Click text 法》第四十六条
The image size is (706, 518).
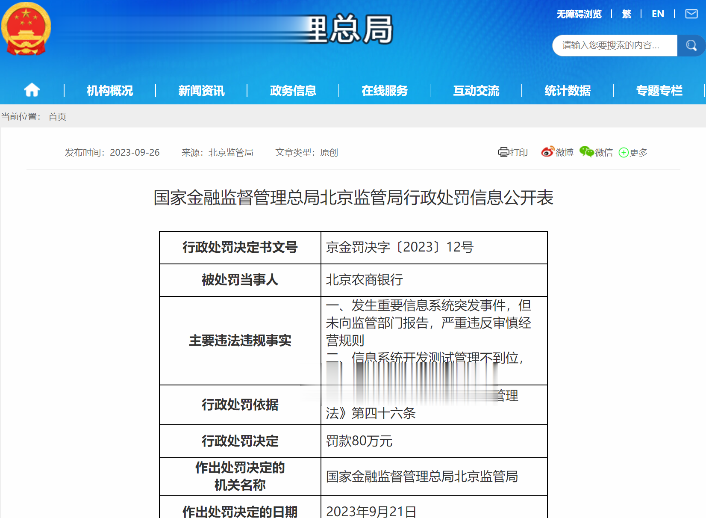coord(371,413)
